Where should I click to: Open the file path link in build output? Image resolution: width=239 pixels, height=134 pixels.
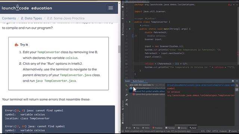pos(201,85)
